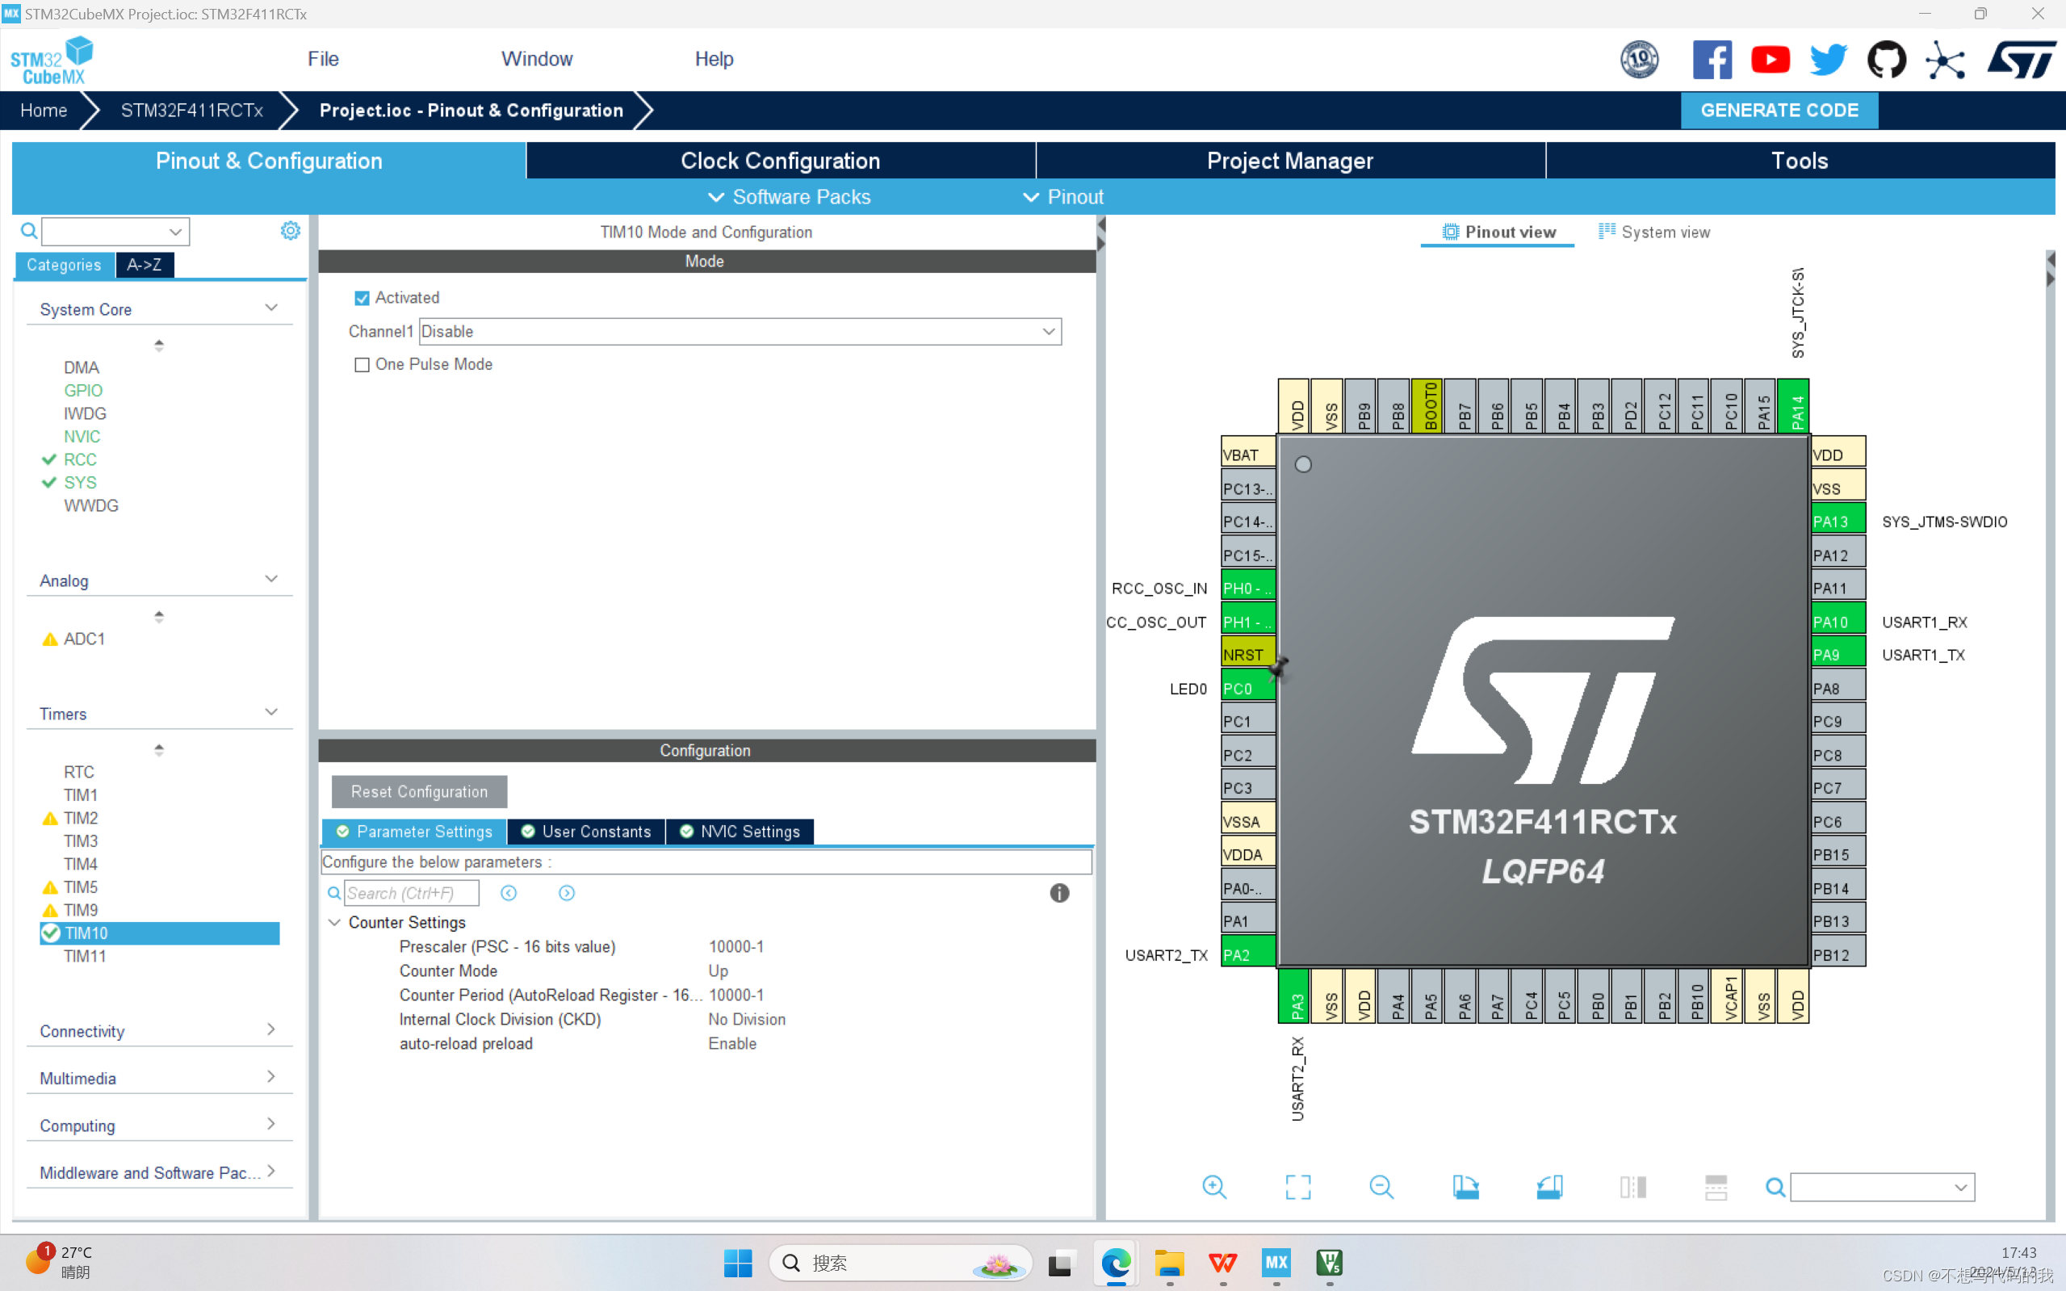
Task: Click the parameter Search field
Action: tap(411, 893)
